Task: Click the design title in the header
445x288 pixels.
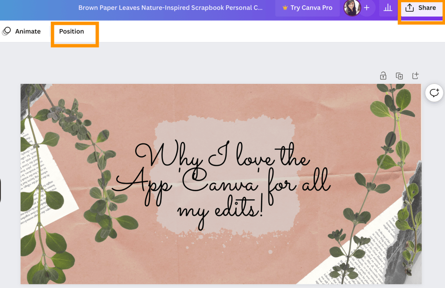Action: click(171, 8)
